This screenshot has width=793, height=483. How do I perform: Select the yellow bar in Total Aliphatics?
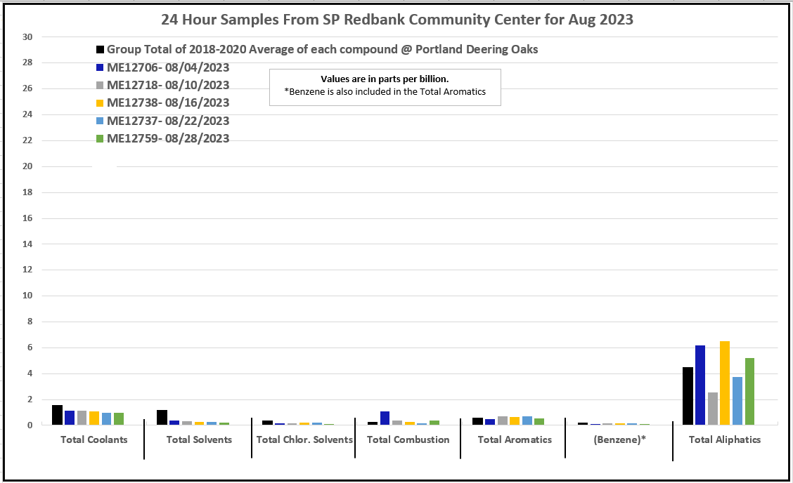[x=725, y=383]
